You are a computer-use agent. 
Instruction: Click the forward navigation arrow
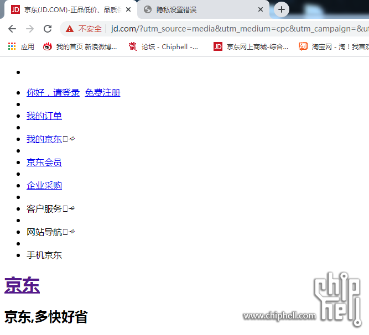[30, 29]
